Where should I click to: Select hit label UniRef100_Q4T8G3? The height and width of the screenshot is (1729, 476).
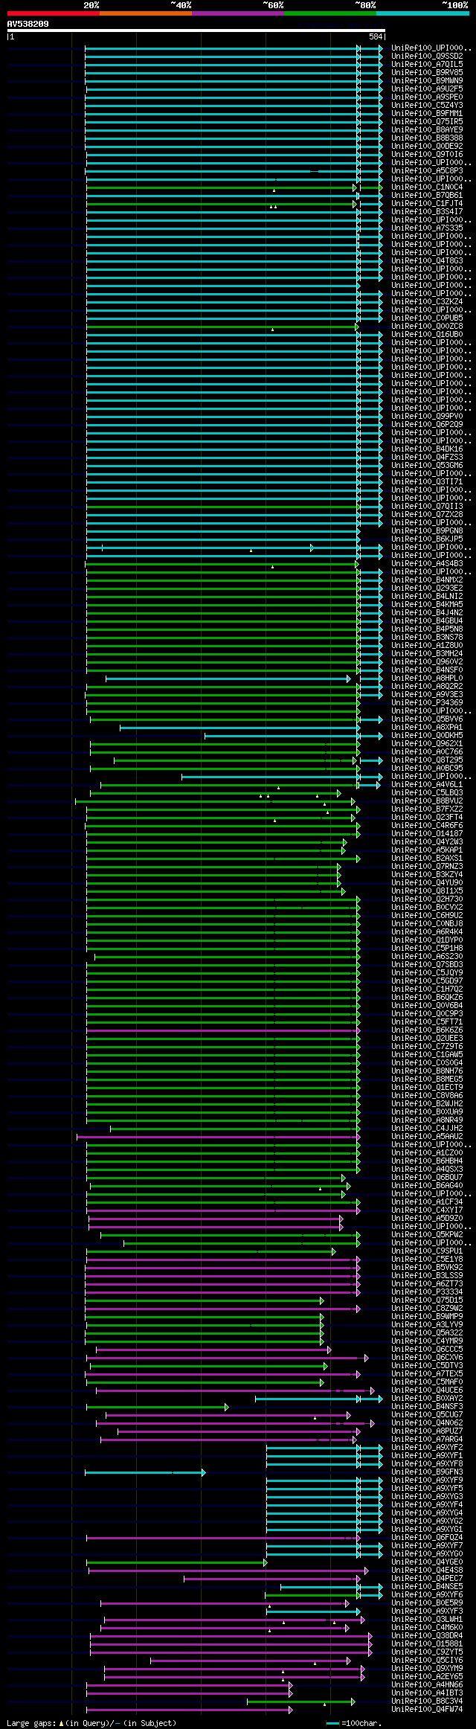coord(427,260)
